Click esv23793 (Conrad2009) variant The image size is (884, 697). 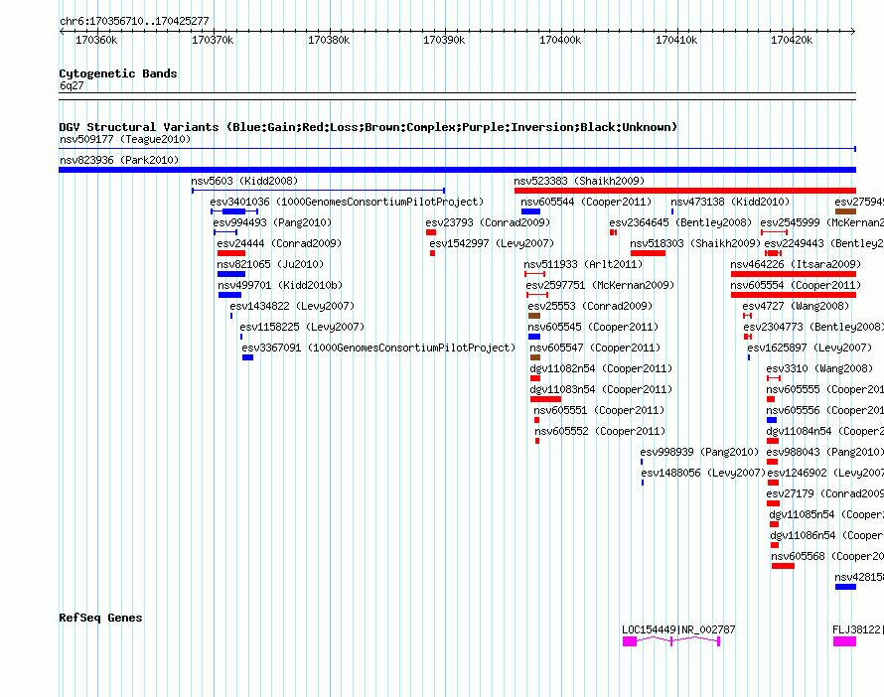(x=431, y=232)
